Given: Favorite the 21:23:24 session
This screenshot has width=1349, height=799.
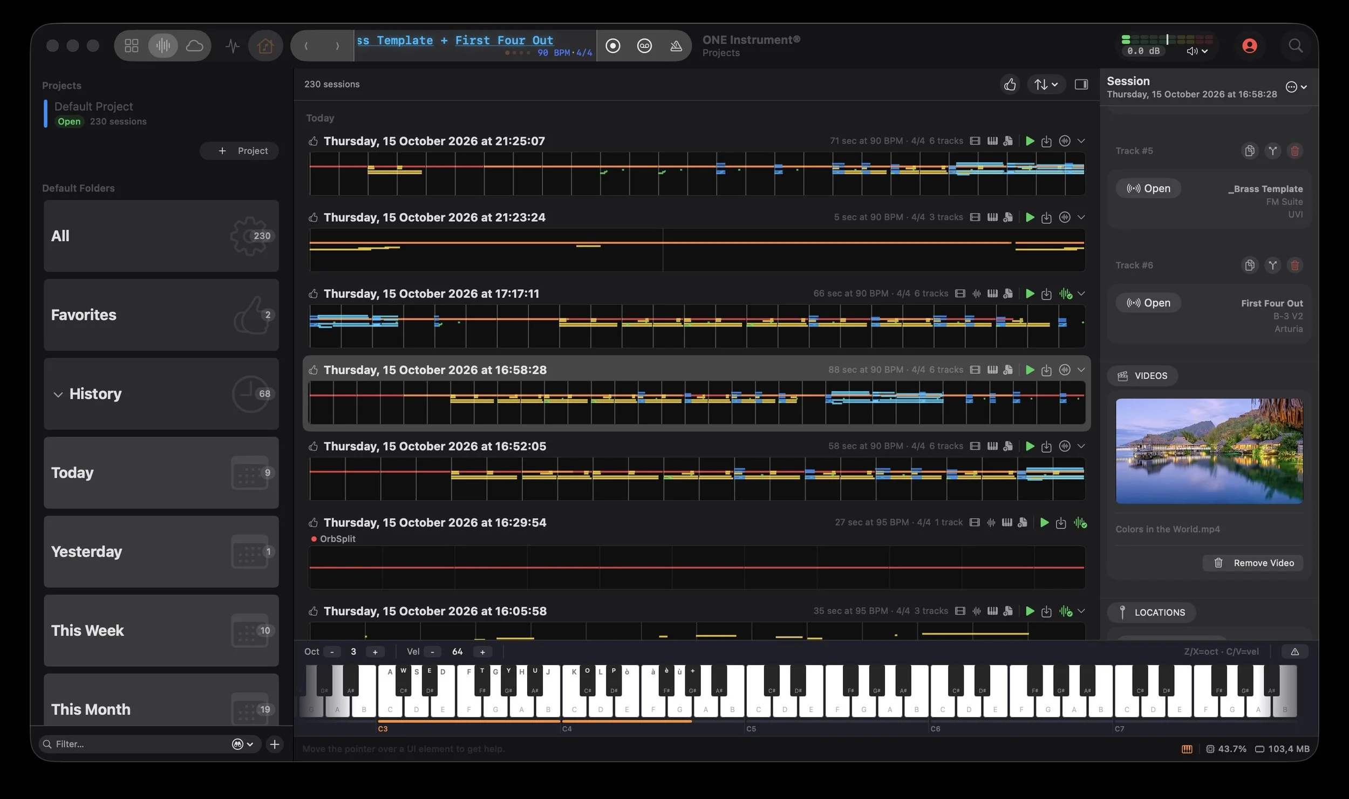Looking at the screenshot, I should (x=313, y=217).
